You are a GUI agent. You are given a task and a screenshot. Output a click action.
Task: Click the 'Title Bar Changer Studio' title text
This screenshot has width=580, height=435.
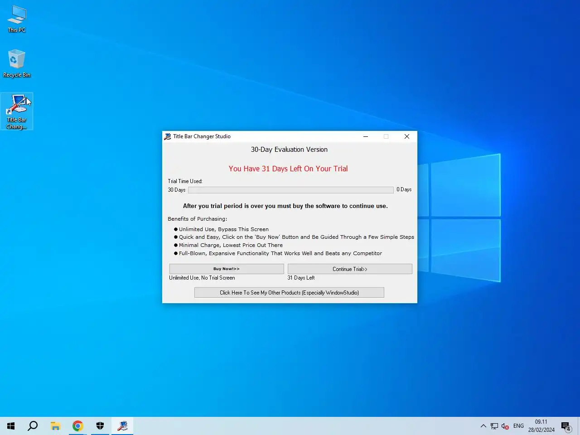point(202,136)
